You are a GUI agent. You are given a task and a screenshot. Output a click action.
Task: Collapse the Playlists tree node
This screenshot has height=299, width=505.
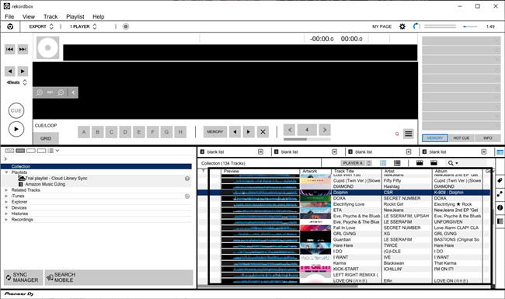pyautogui.click(x=6, y=172)
